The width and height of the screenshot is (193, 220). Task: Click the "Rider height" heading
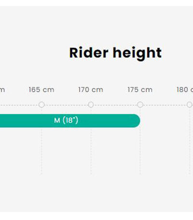115,53
